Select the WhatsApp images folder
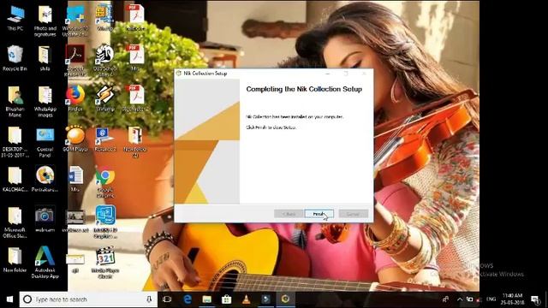Viewport: 548px width, 308px height. click(45, 101)
